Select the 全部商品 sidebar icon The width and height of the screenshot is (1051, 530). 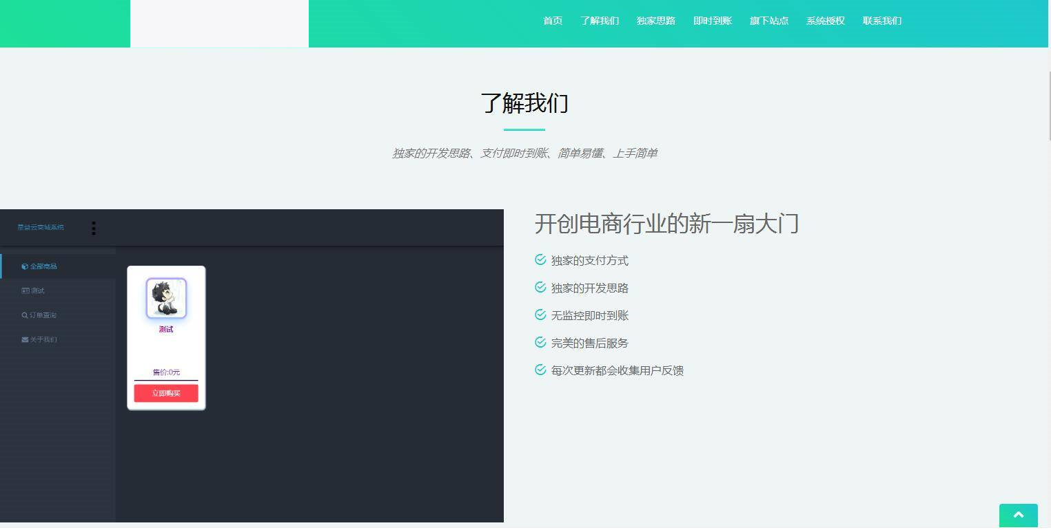point(25,266)
